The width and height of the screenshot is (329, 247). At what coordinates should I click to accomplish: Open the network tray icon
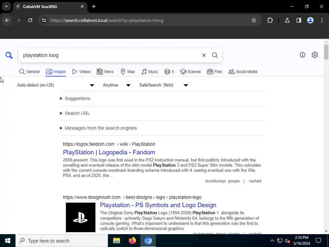(x=280, y=241)
